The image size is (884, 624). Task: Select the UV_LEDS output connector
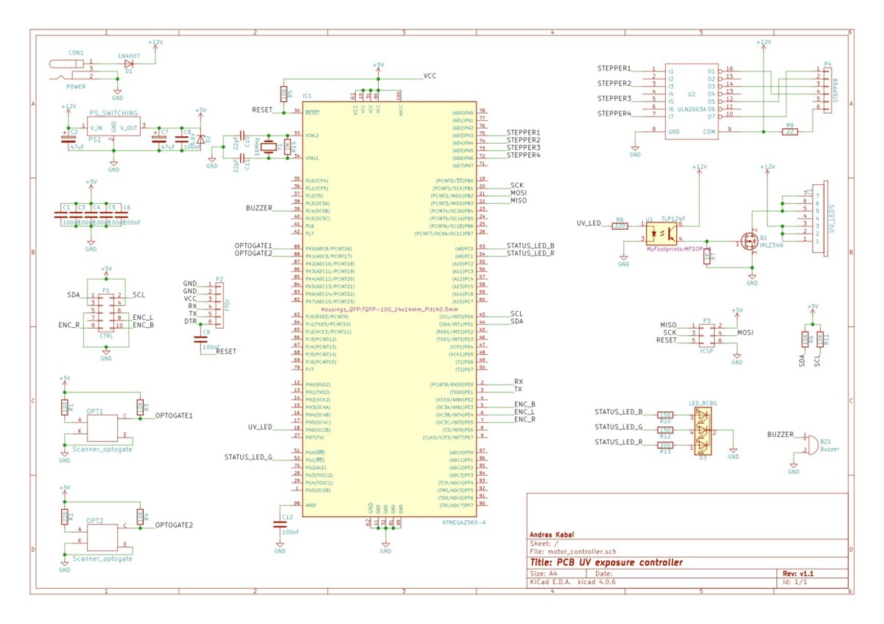tap(817, 217)
